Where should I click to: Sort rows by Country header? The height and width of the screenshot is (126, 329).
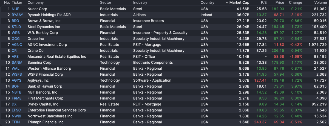point(207,3)
